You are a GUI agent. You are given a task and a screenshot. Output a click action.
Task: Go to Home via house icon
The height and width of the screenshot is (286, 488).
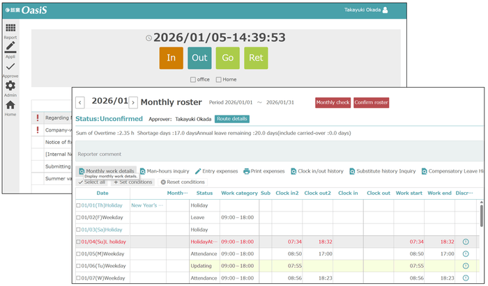(10, 105)
